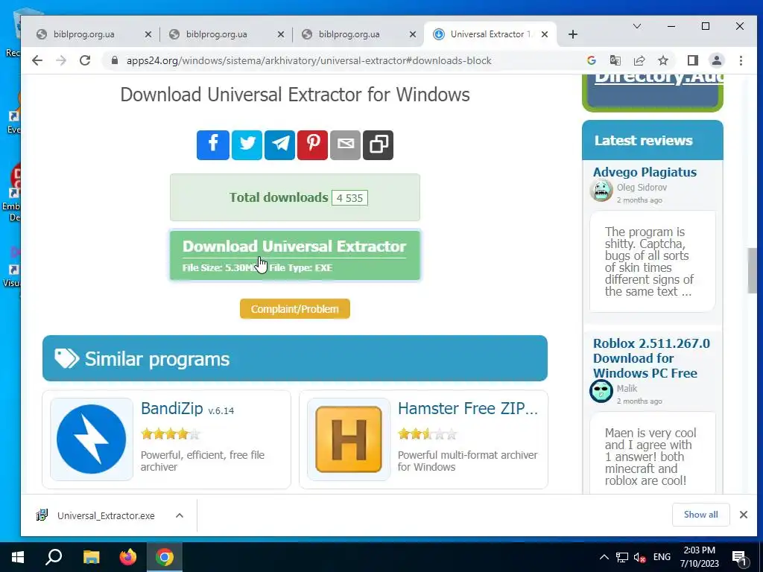The width and height of the screenshot is (763, 572).
Task: Go back with browser back arrow
Action: pos(37,60)
